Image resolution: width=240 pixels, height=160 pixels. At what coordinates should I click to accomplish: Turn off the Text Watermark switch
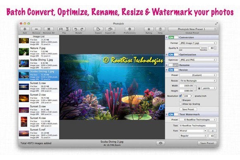click(173, 114)
